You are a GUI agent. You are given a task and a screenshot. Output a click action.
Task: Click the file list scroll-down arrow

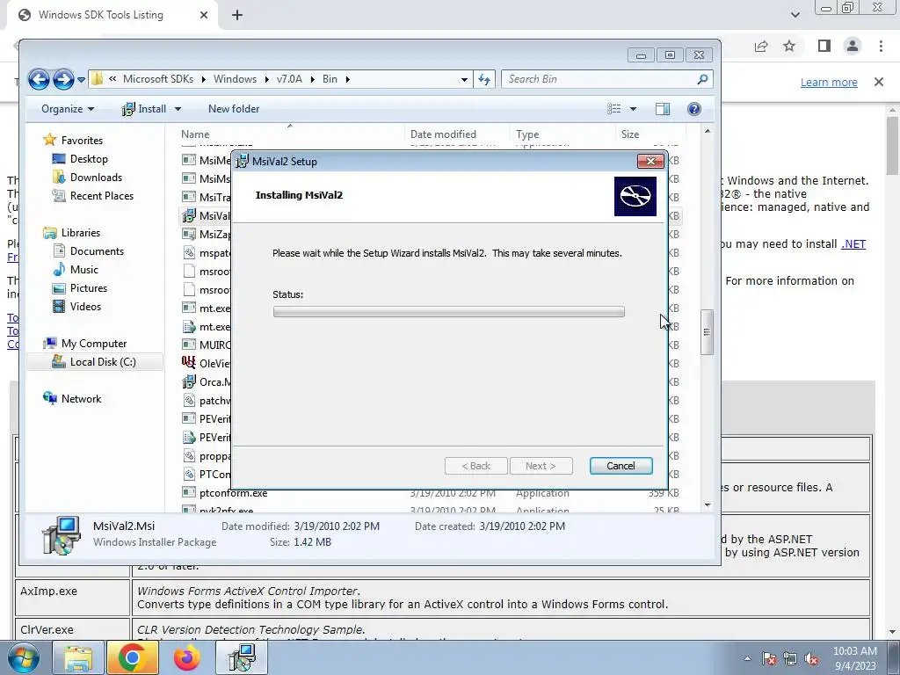coord(708,505)
